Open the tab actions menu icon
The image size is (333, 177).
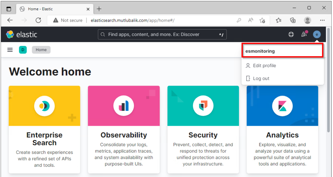[9, 9]
